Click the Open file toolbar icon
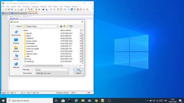 [x=6, y=9]
